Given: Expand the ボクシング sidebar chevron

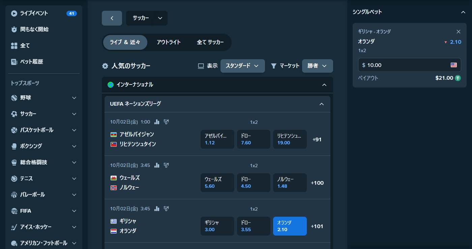Looking at the screenshot, I should [74, 146].
